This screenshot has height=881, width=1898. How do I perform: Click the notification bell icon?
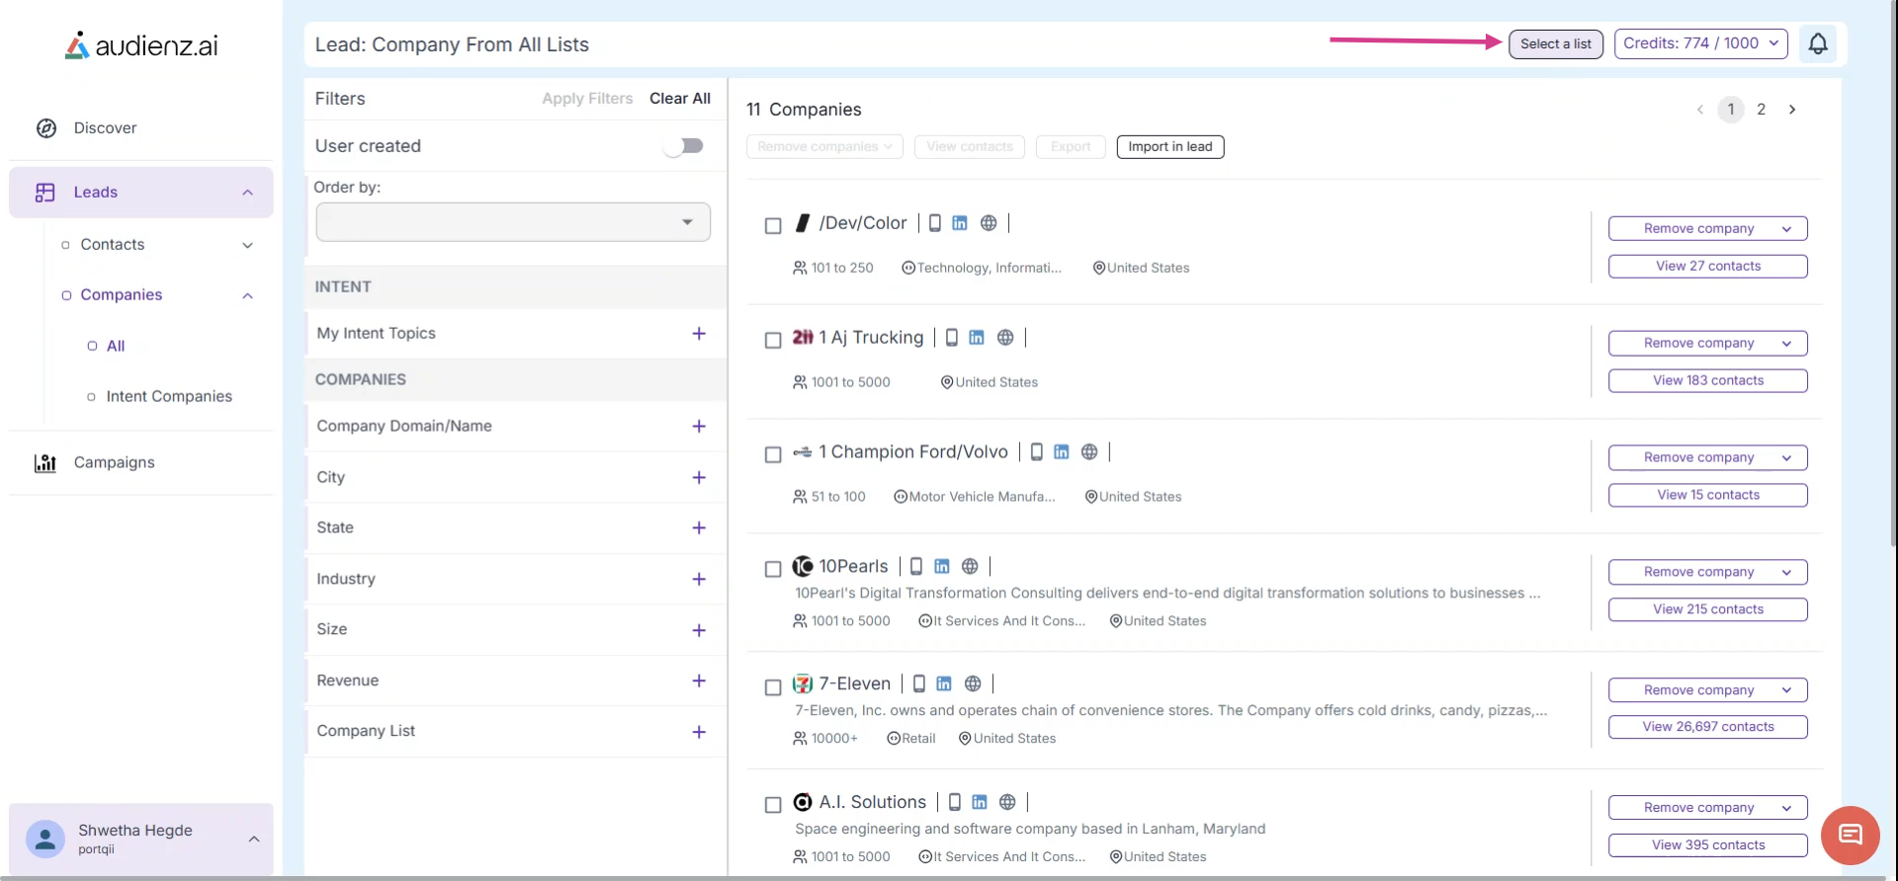point(1817,43)
